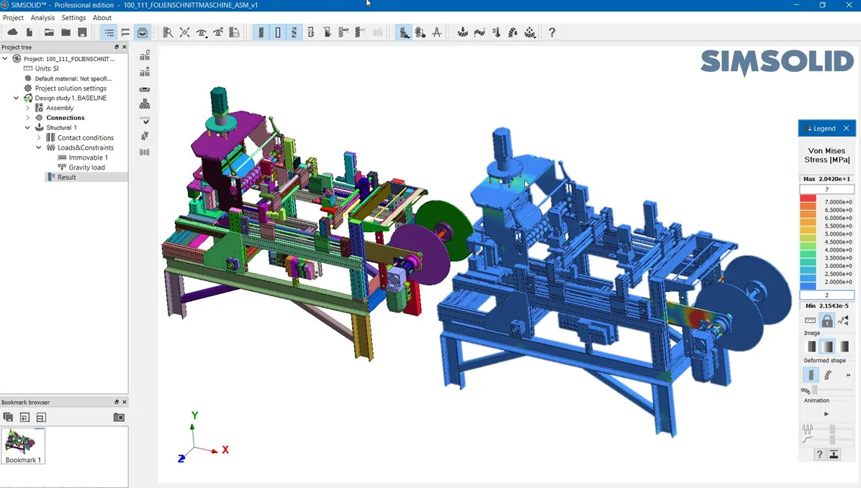This screenshot has height=488, width=861.
Task: Create a new project with document icon
Action: tap(29, 32)
